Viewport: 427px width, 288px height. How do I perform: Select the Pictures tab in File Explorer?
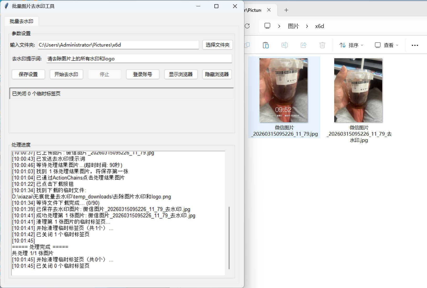point(253,10)
